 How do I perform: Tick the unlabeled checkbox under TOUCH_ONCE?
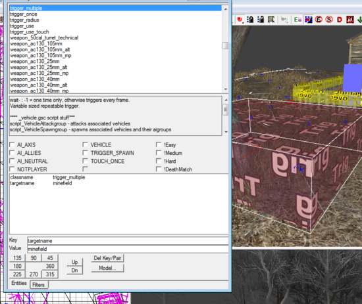pyautogui.click(x=85, y=169)
